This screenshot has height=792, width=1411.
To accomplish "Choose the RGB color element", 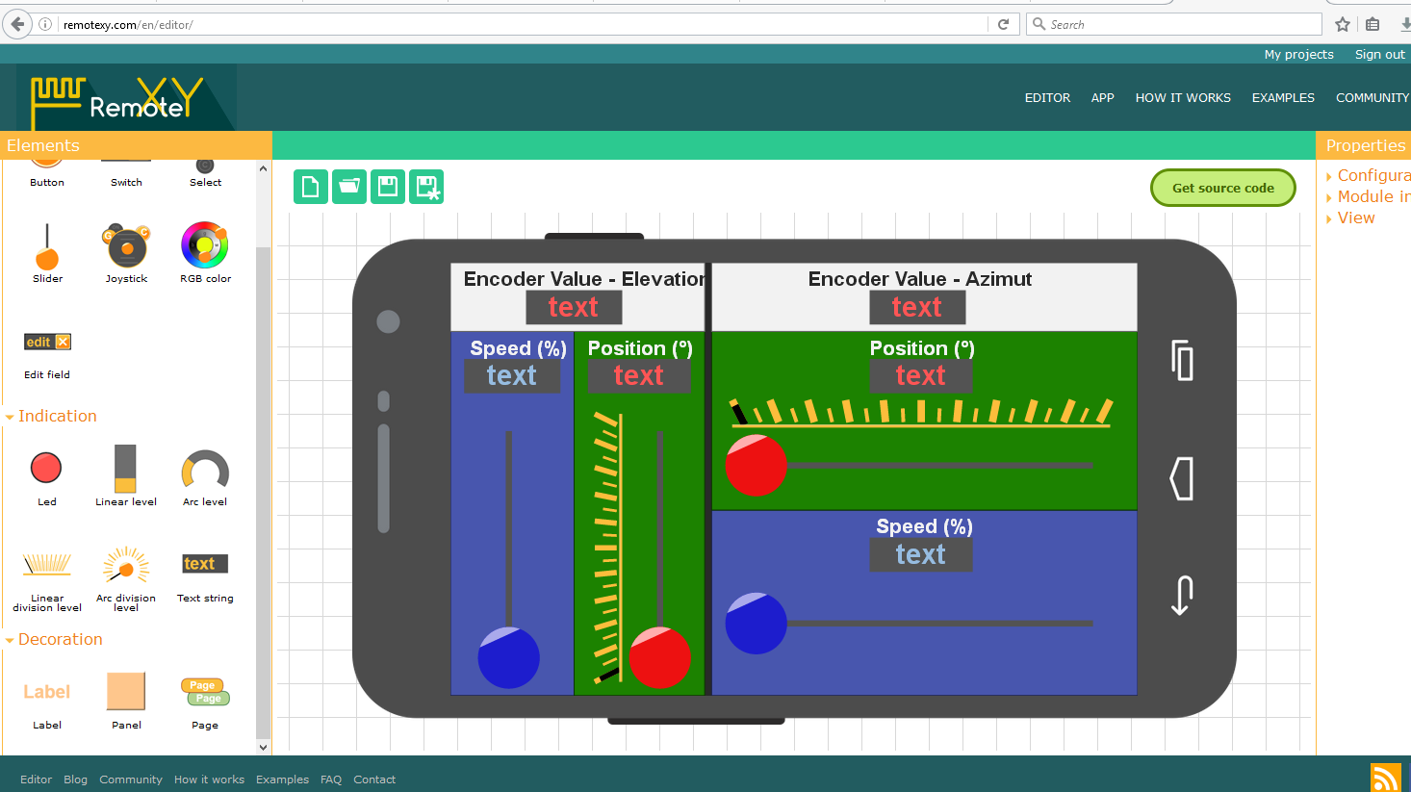I will [x=204, y=252].
